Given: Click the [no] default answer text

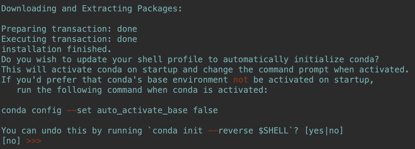Looking at the screenshot, I should [11, 141].
